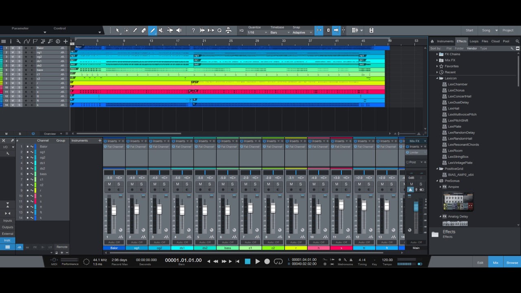The width and height of the screenshot is (521, 293).
Task: Adjust channel 1 Balor volume fader
Action: point(114,210)
